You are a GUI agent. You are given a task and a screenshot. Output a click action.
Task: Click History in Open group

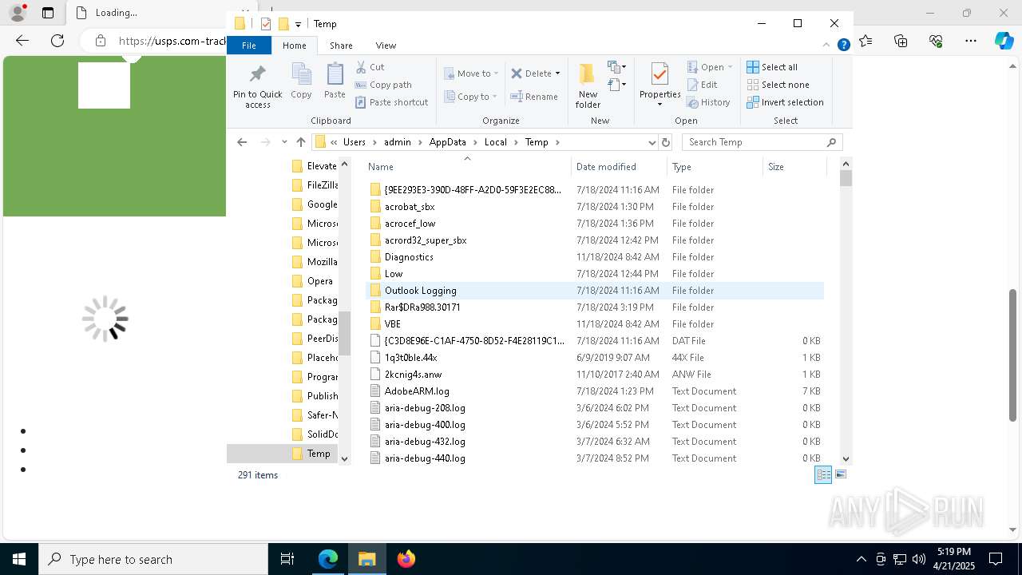[709, 102]
